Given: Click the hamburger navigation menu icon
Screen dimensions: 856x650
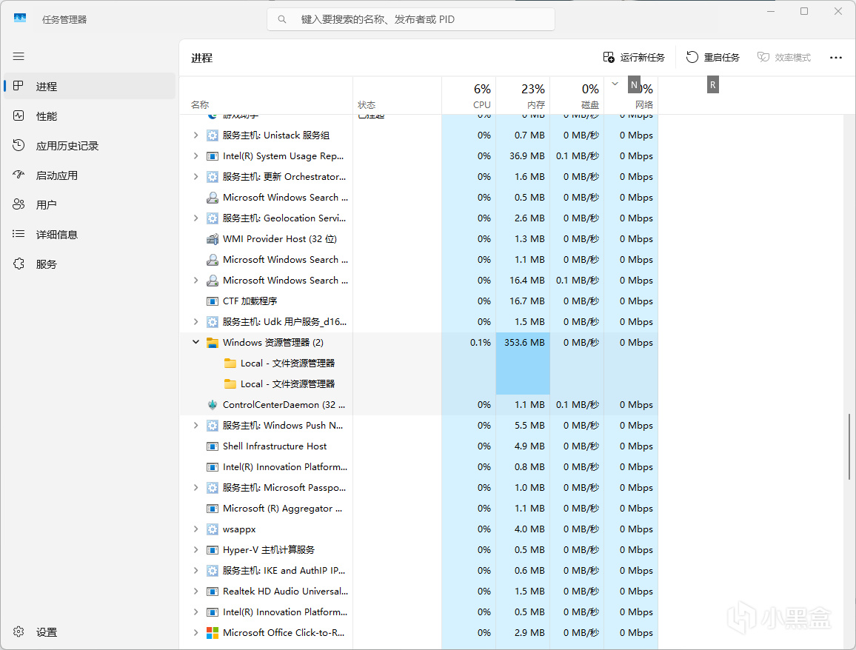Looking at the screenshot, I should tap(19, 56).
